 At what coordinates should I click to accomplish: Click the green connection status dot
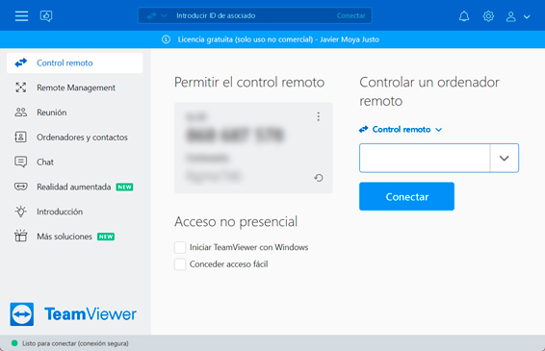pyautogui.click(x=14, y=343)
